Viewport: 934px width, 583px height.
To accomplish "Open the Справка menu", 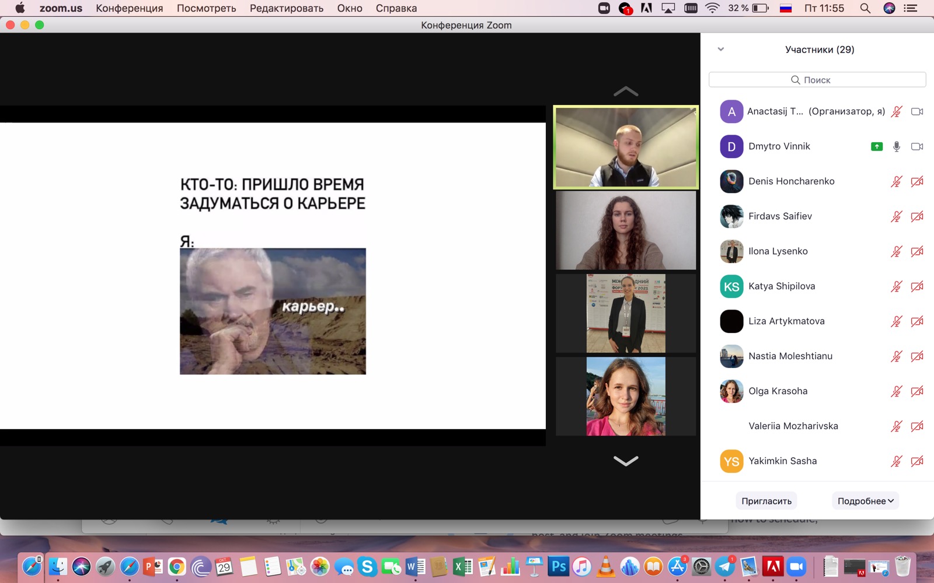I will tap(396, 8).
